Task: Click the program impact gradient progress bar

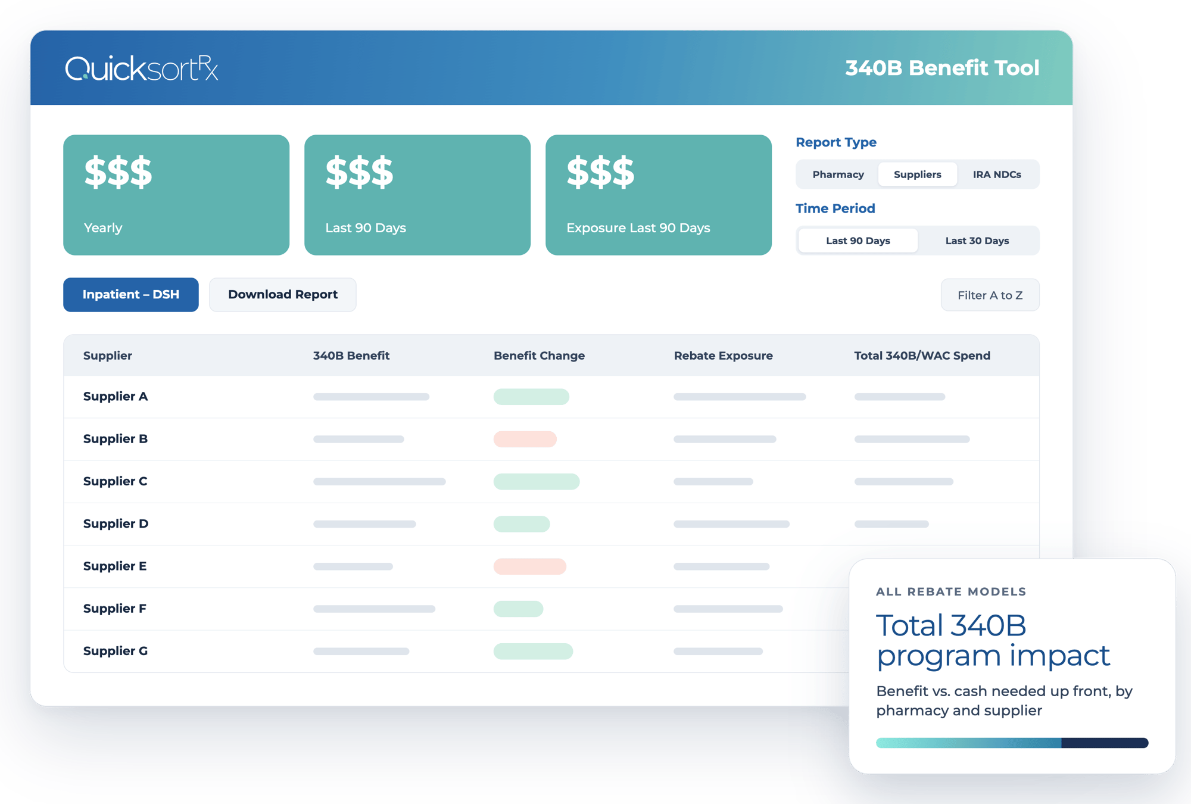Action: click(x=1012, y=743)
